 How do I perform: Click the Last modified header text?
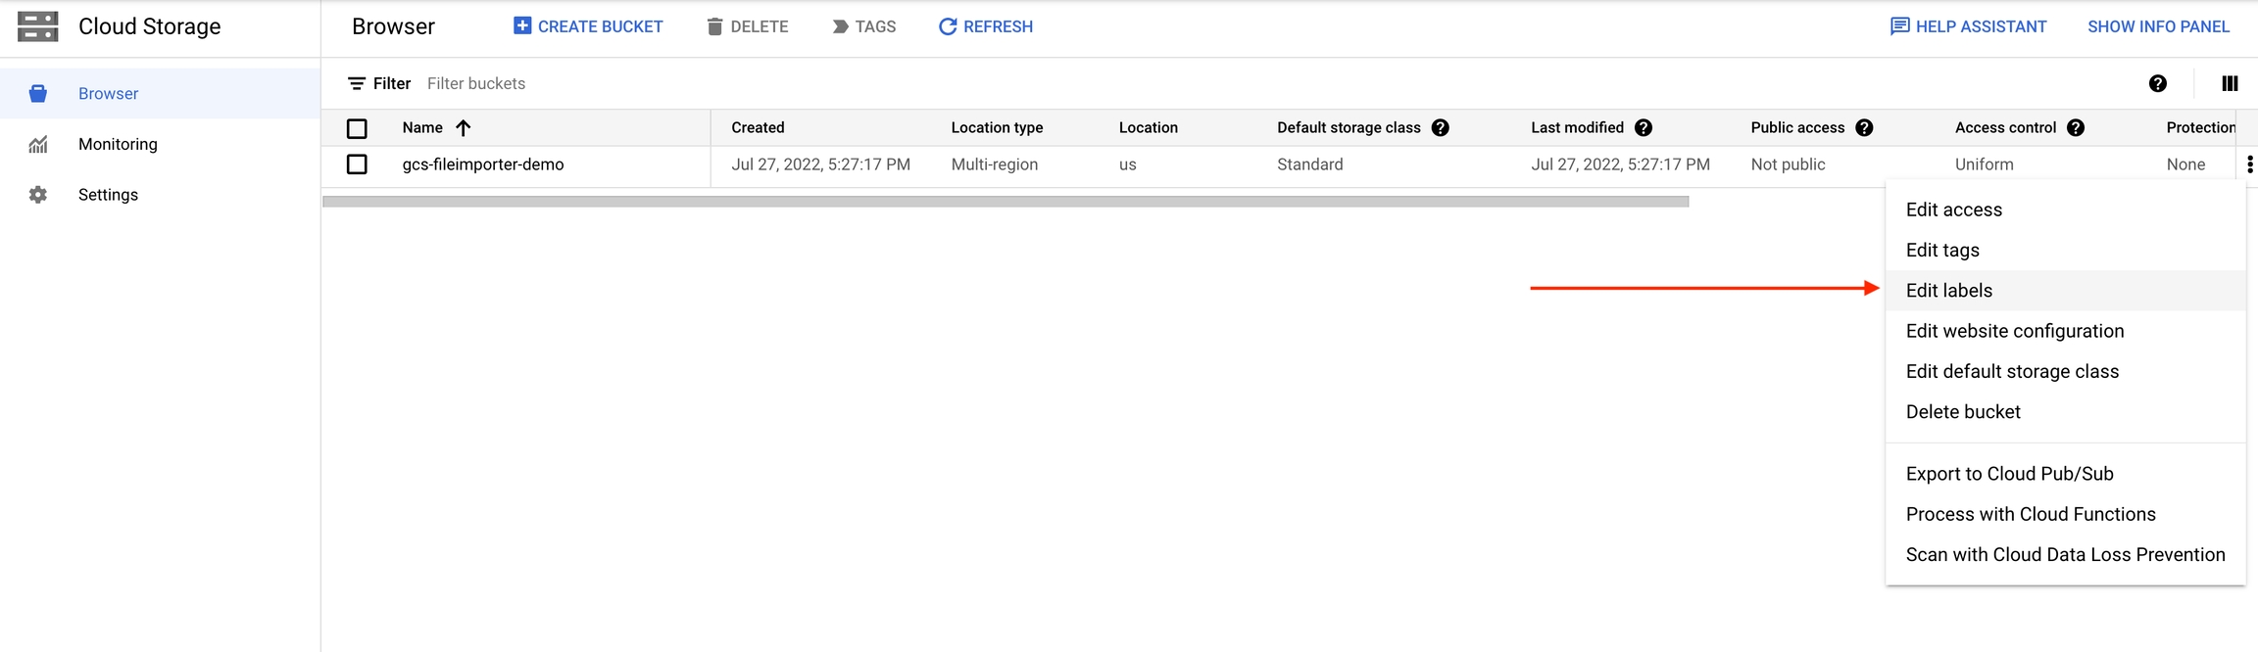[x=1577, y=128]
